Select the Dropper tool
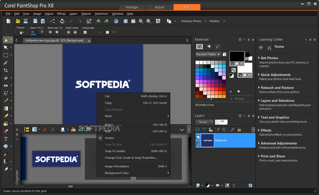This screenshot has width=319, height=195. [x=6, y=63]
